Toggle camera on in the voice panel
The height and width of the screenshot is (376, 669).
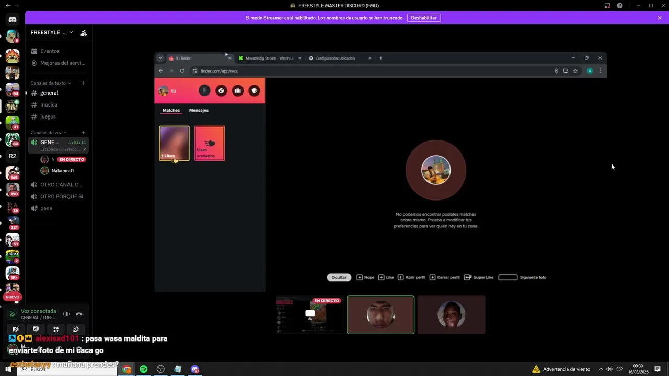pos(16,330)
